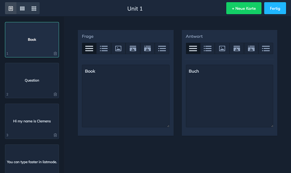Choose the image layout icon for Antwort
The height and width of the screenshot is (173, 291).
(222, 48)
